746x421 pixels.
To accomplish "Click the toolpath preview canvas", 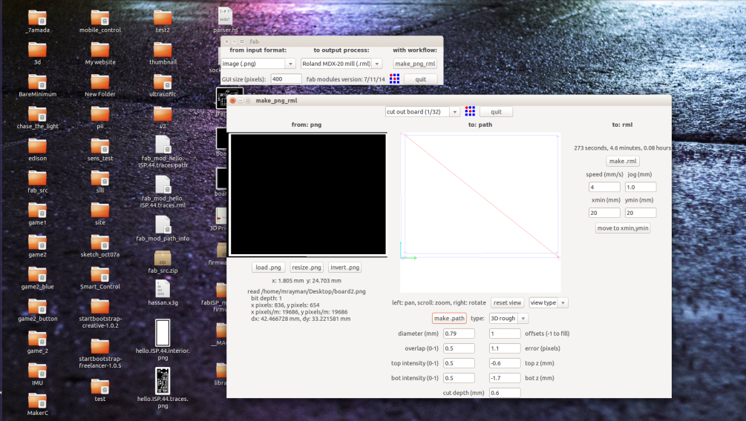I will [x=480, y=213].
